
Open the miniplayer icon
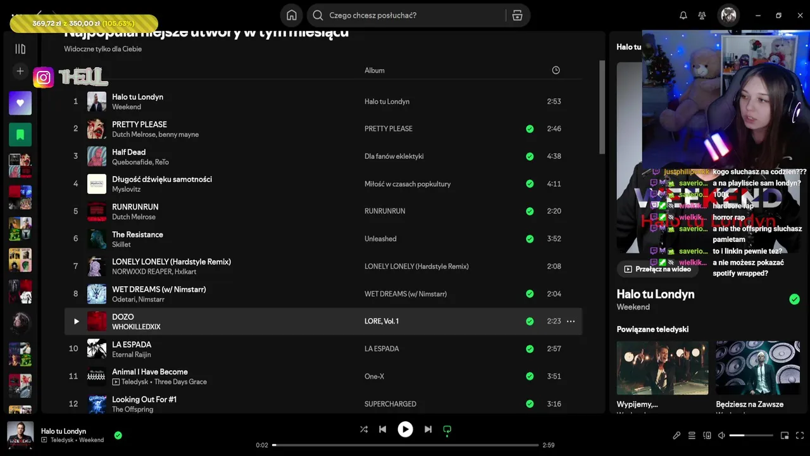point(785,436)
